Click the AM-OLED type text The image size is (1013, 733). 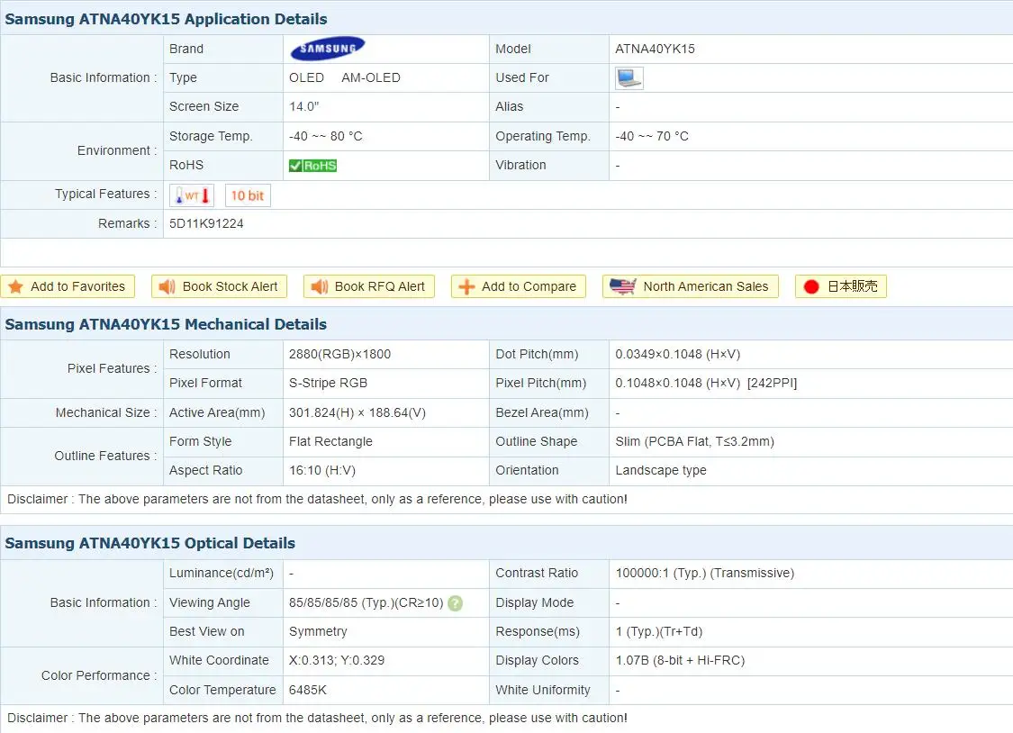click(x=371, y=78)
